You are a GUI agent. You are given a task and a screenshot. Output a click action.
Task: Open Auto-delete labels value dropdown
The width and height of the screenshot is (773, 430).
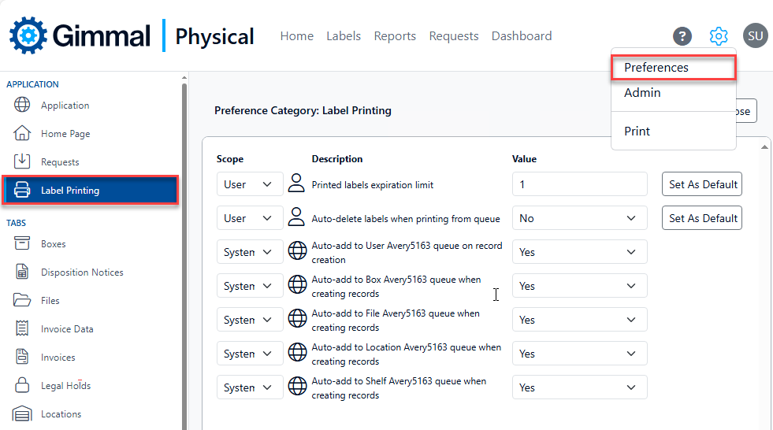point(579,218)
